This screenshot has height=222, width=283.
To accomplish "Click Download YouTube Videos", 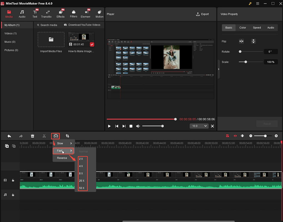I will [82, 25].
